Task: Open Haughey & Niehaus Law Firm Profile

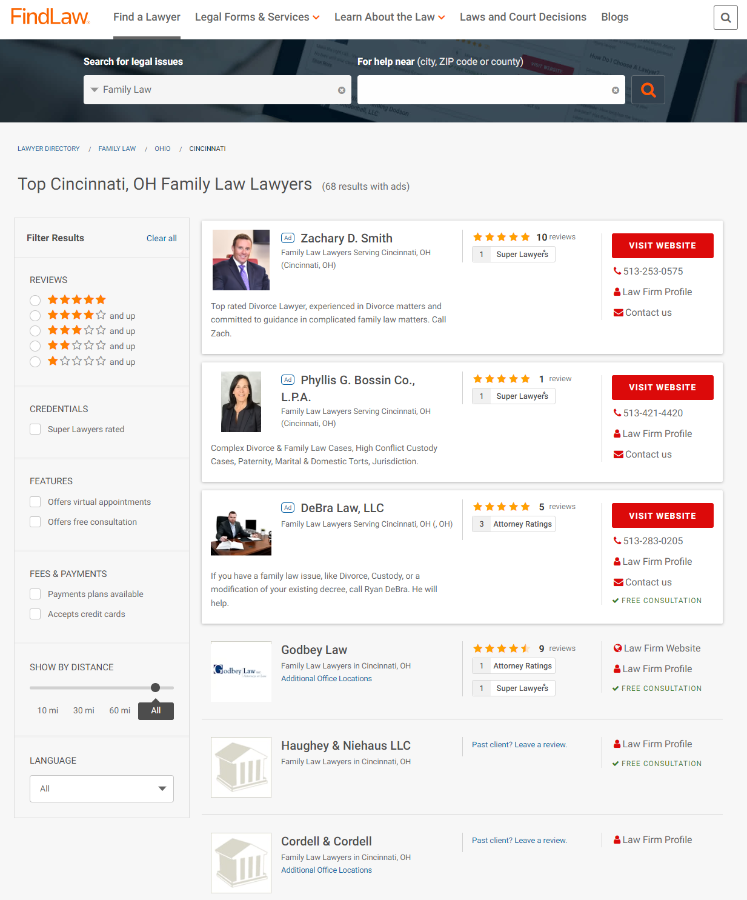Action: point(652,744)
